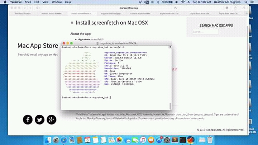Open Reminders from the Dock
Screen dimensions: 258x145
tap(103, 140)
